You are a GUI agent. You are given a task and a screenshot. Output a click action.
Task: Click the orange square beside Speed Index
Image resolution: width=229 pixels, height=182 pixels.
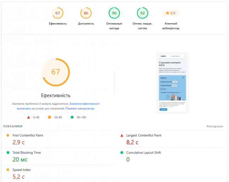(8, 170)
